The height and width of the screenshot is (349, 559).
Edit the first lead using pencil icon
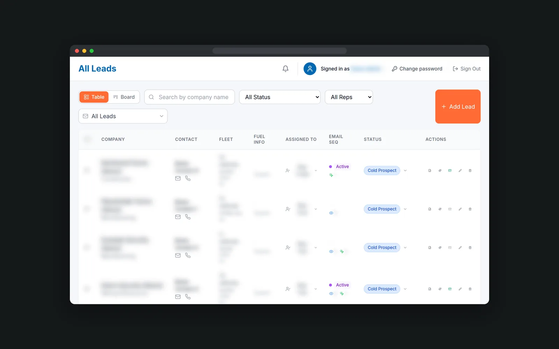click(x=460, y=171)
